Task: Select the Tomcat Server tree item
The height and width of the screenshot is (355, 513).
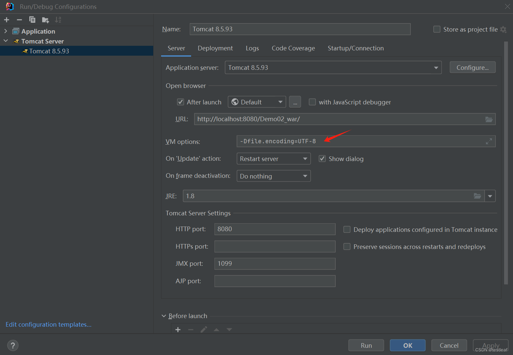Action: point(43,41)
